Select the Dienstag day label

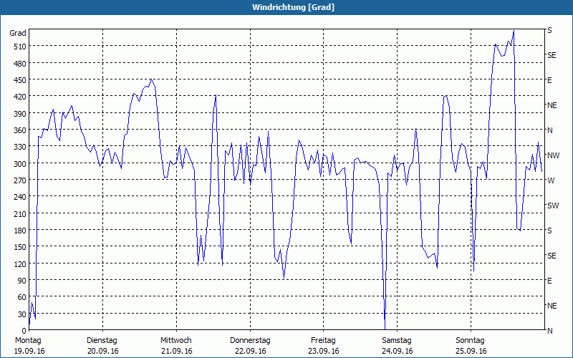(102, 341)
